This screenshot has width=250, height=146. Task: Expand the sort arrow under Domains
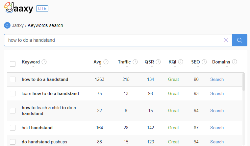(227, 67)
